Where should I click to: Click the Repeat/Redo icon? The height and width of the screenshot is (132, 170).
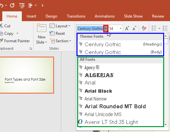pos(12,5)
